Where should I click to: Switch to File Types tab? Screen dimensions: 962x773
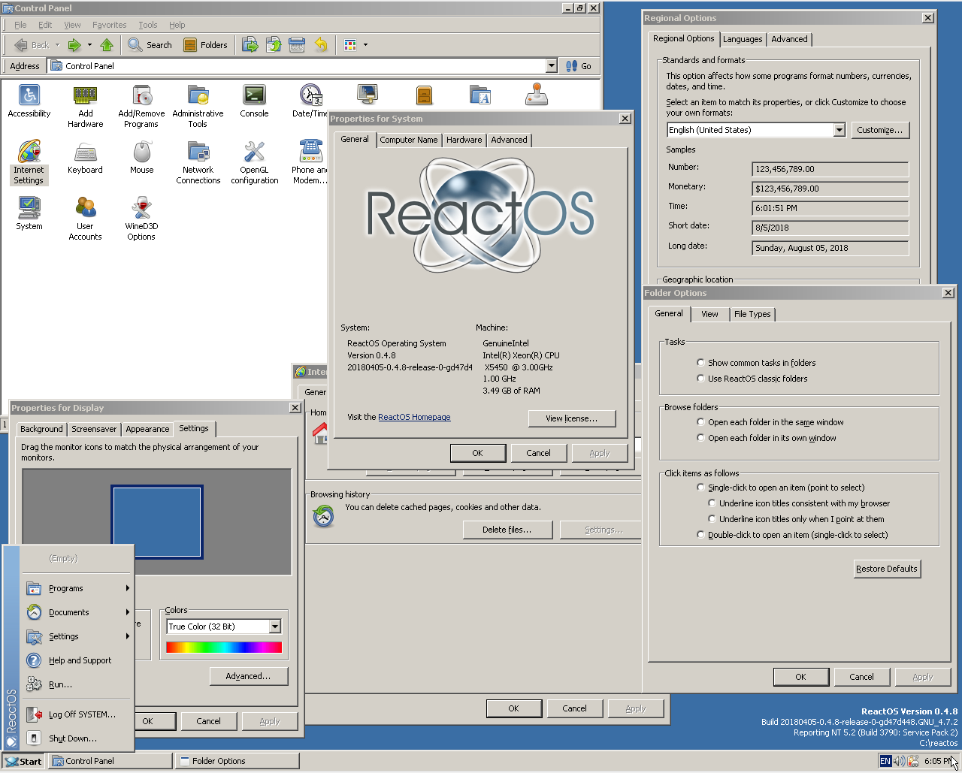[x=752, y=314]
